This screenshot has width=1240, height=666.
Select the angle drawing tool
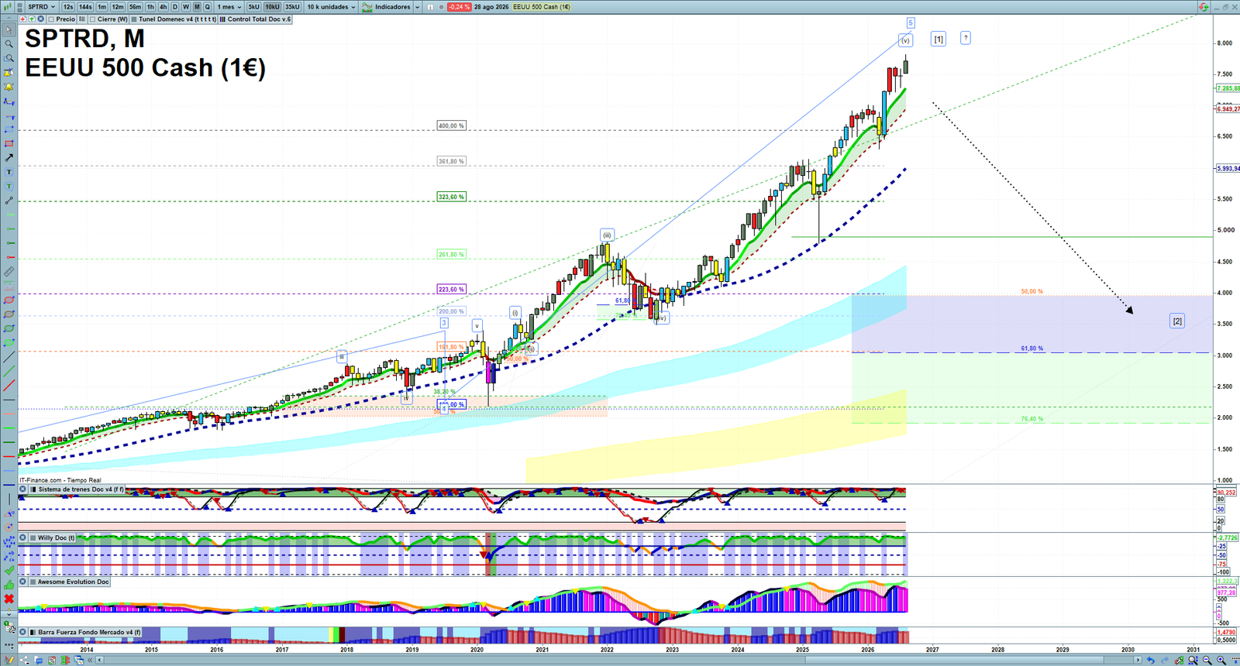tap(9, 514)
